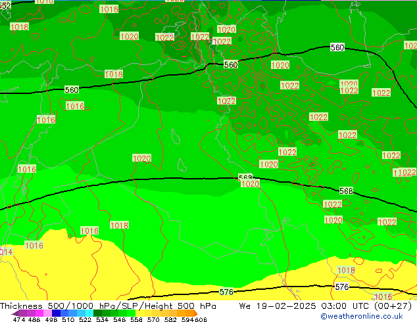Click the '552' height contour label

coord(5,6)
